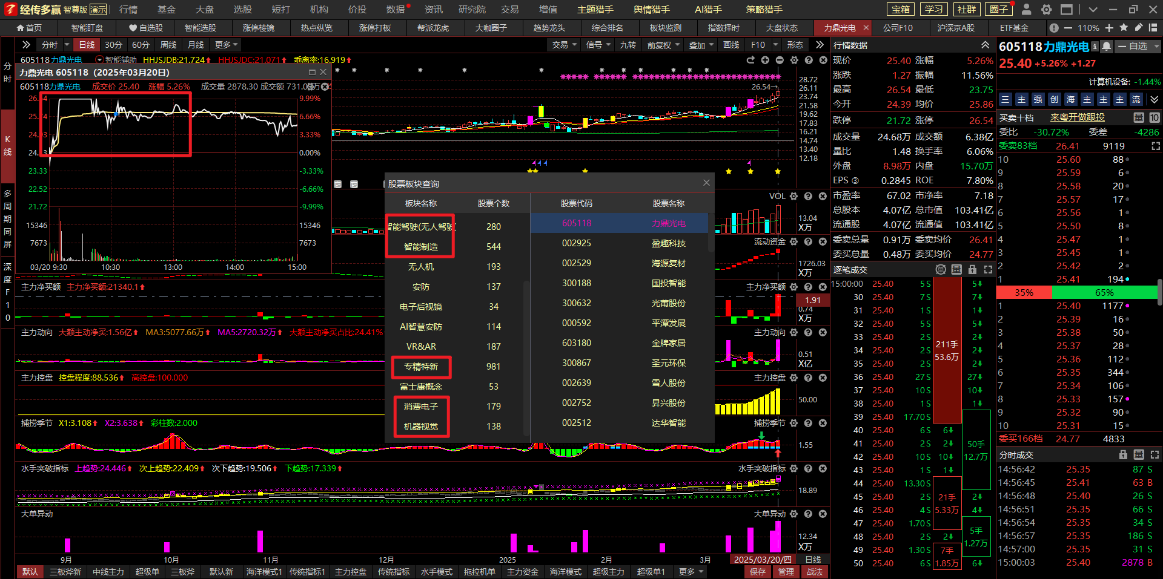The width and height of the screenshot is (1163, 579).
Task: Open the 叠加 dropdown
Action: point(701,45)
